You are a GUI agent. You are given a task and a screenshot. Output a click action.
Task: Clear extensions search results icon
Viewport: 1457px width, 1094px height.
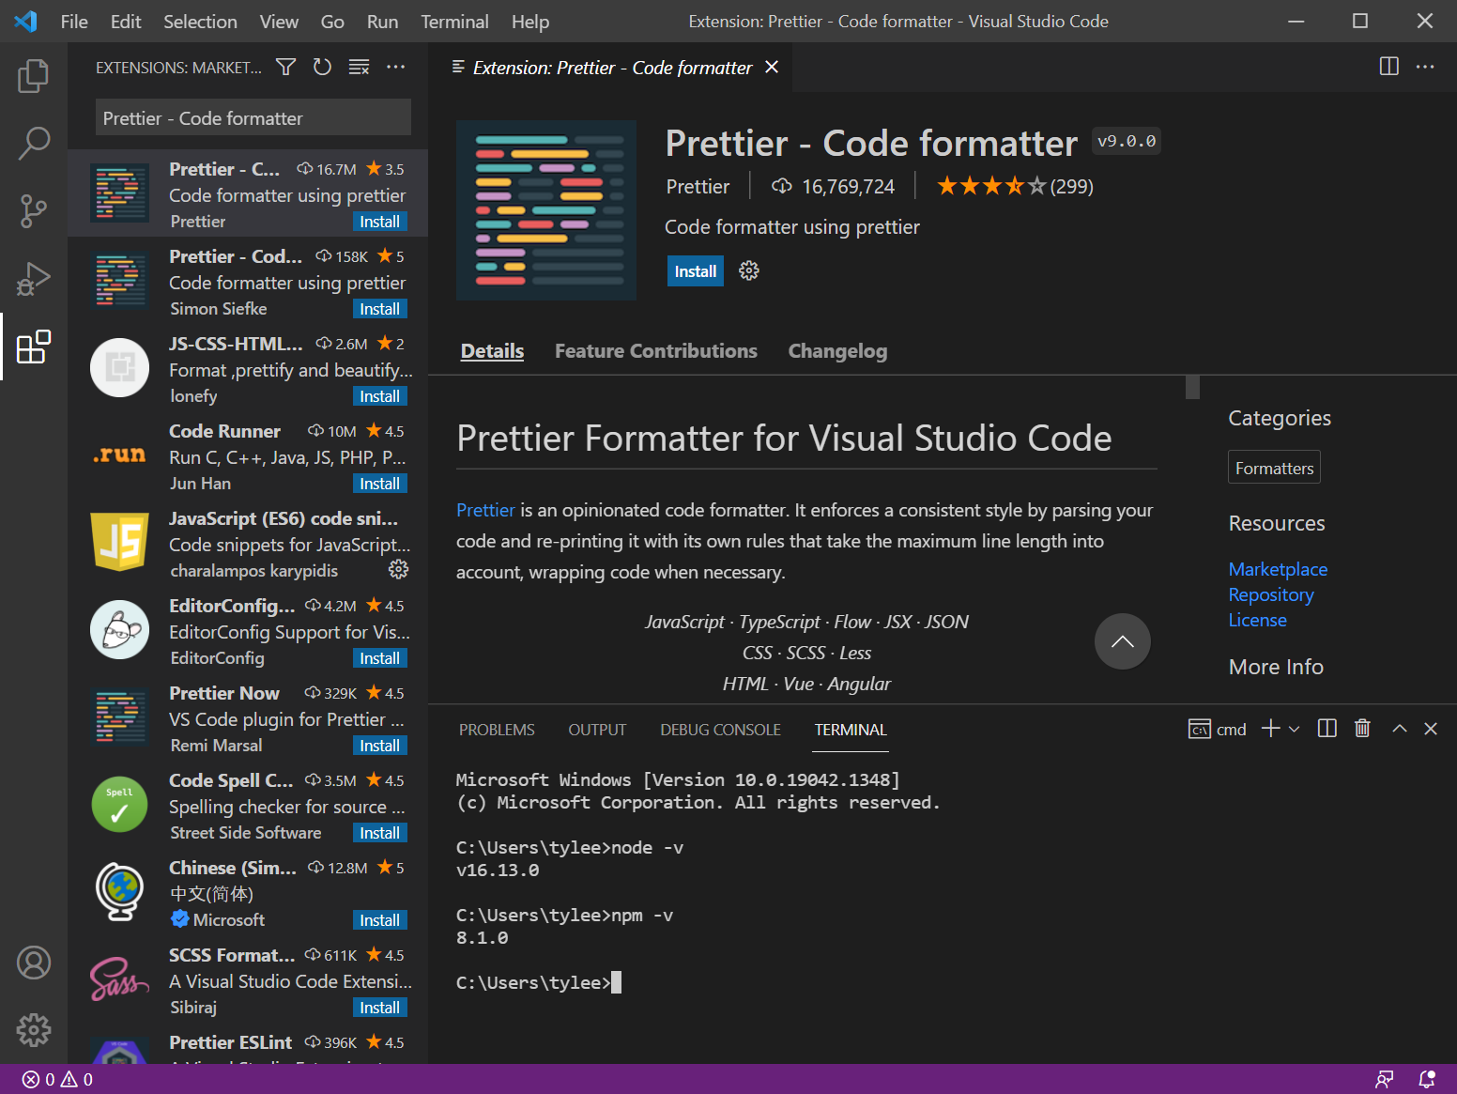(x=359, y=67)
